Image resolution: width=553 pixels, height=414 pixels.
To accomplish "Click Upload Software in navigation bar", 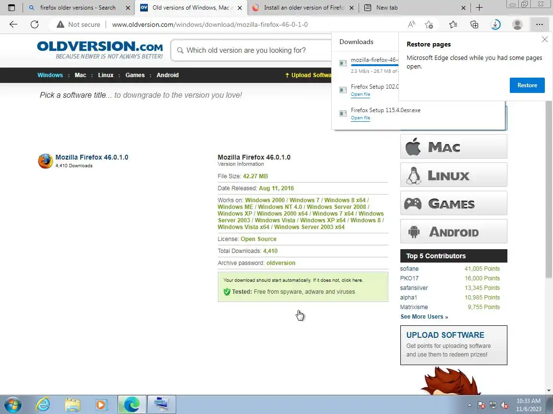I will tap(308, 75).
